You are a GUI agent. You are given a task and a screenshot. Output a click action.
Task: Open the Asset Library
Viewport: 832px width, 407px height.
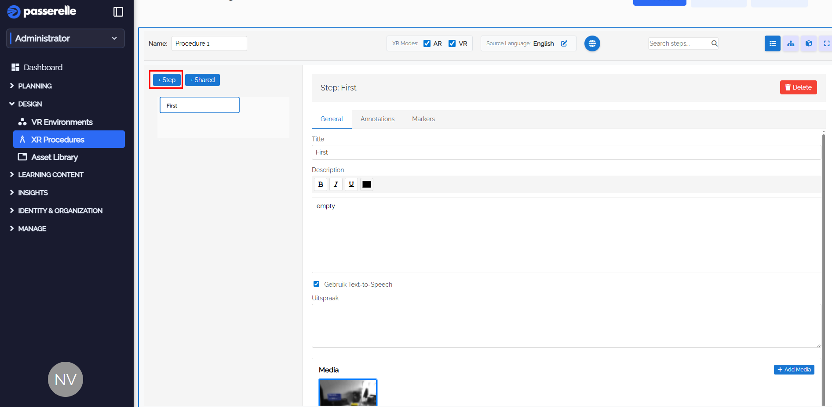pos(55,157)
